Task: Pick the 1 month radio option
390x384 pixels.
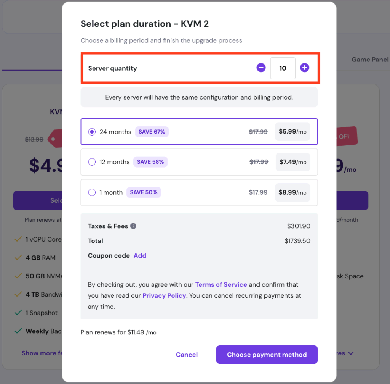Action: click(92, 192)
